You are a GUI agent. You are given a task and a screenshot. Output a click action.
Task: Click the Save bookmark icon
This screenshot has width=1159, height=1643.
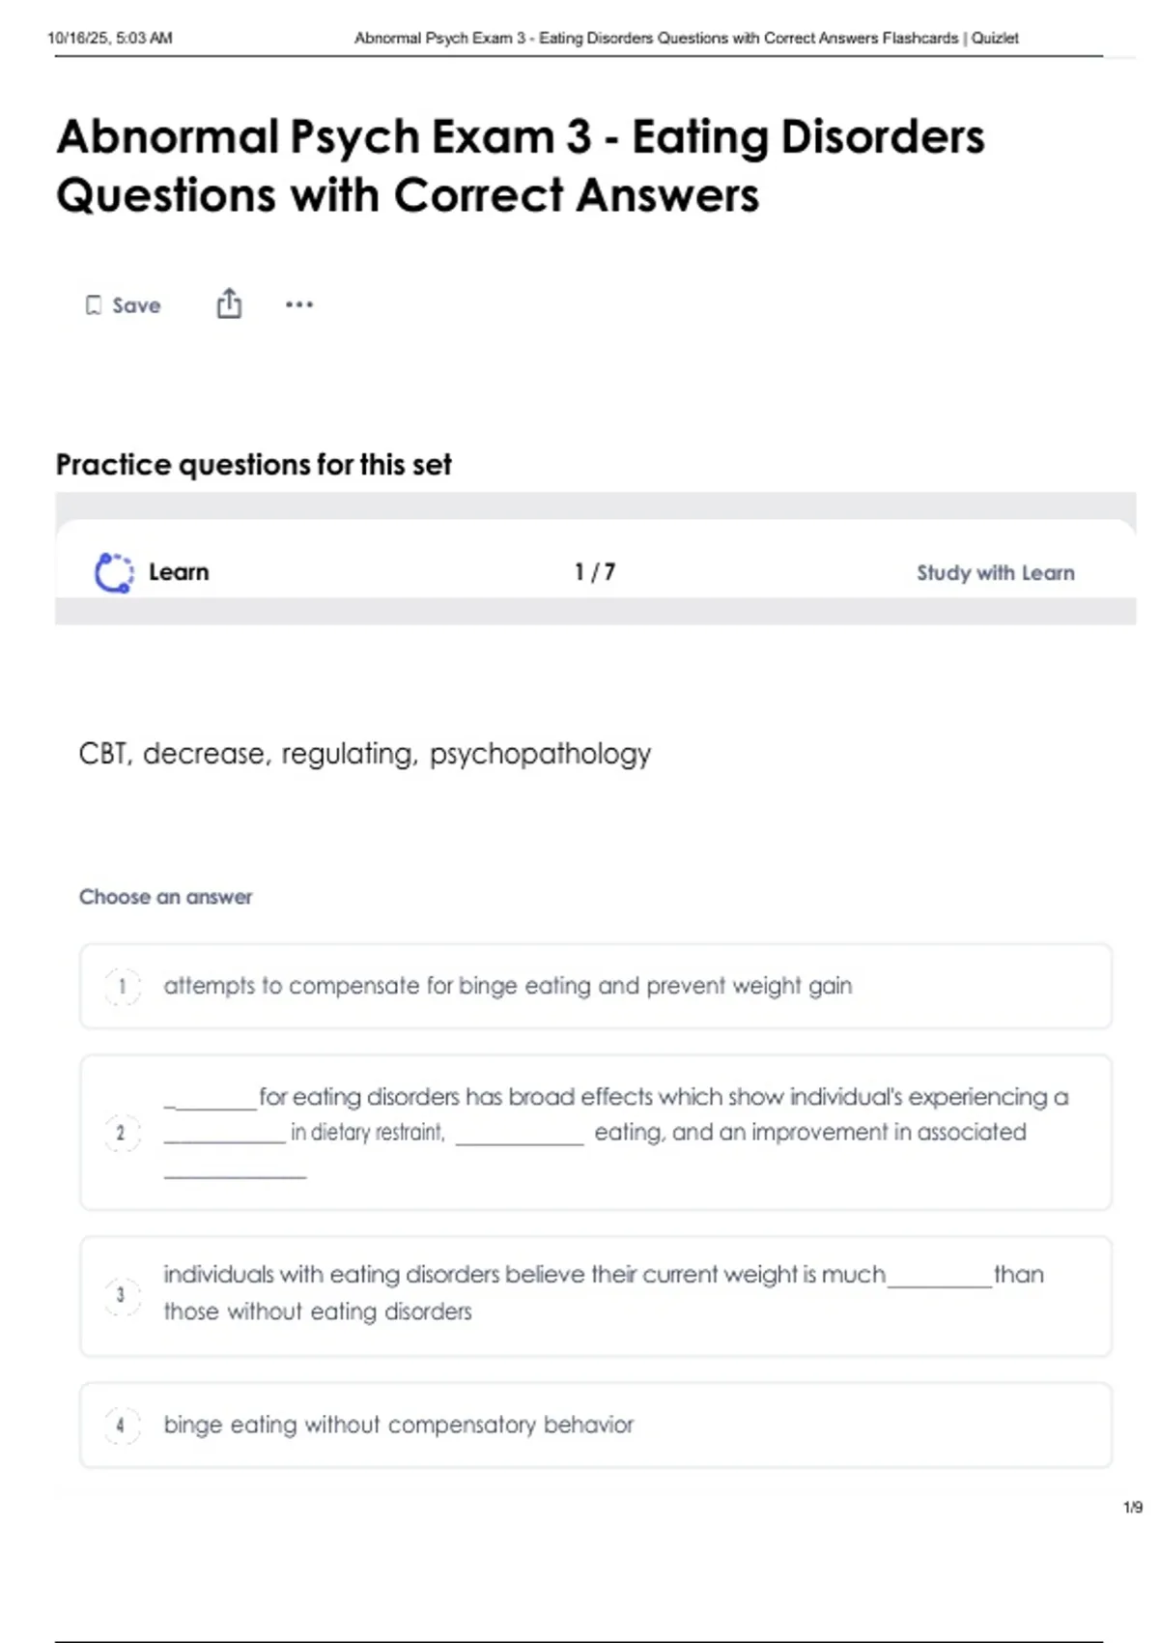click(94, 305)
